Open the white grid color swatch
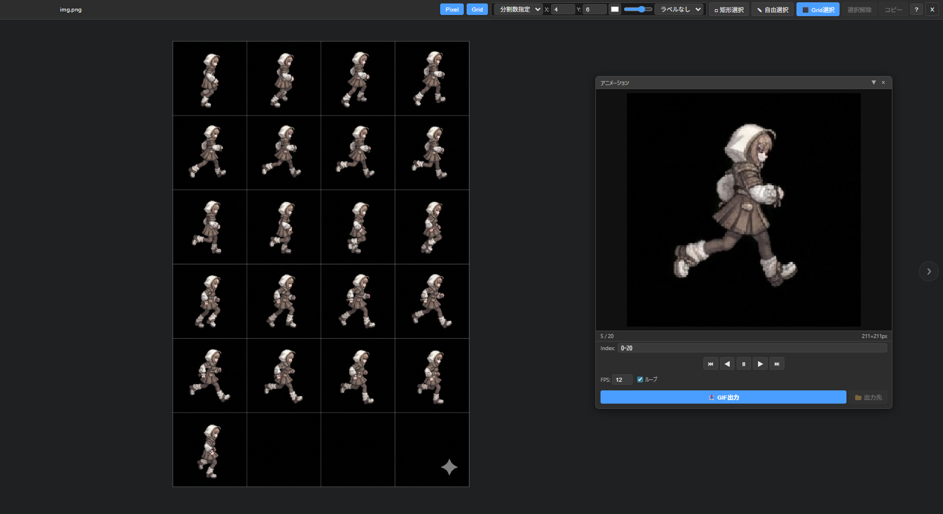Screen dimensions: 943x514 click(x=615, y=9)
